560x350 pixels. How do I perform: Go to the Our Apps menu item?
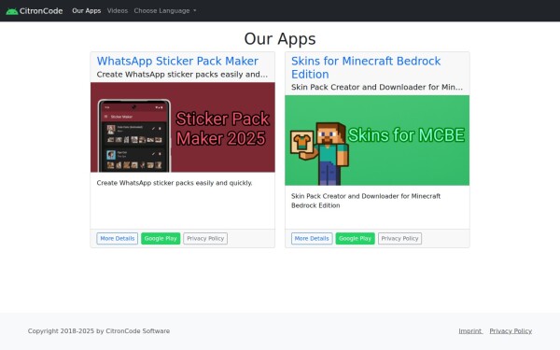(87, 10)
